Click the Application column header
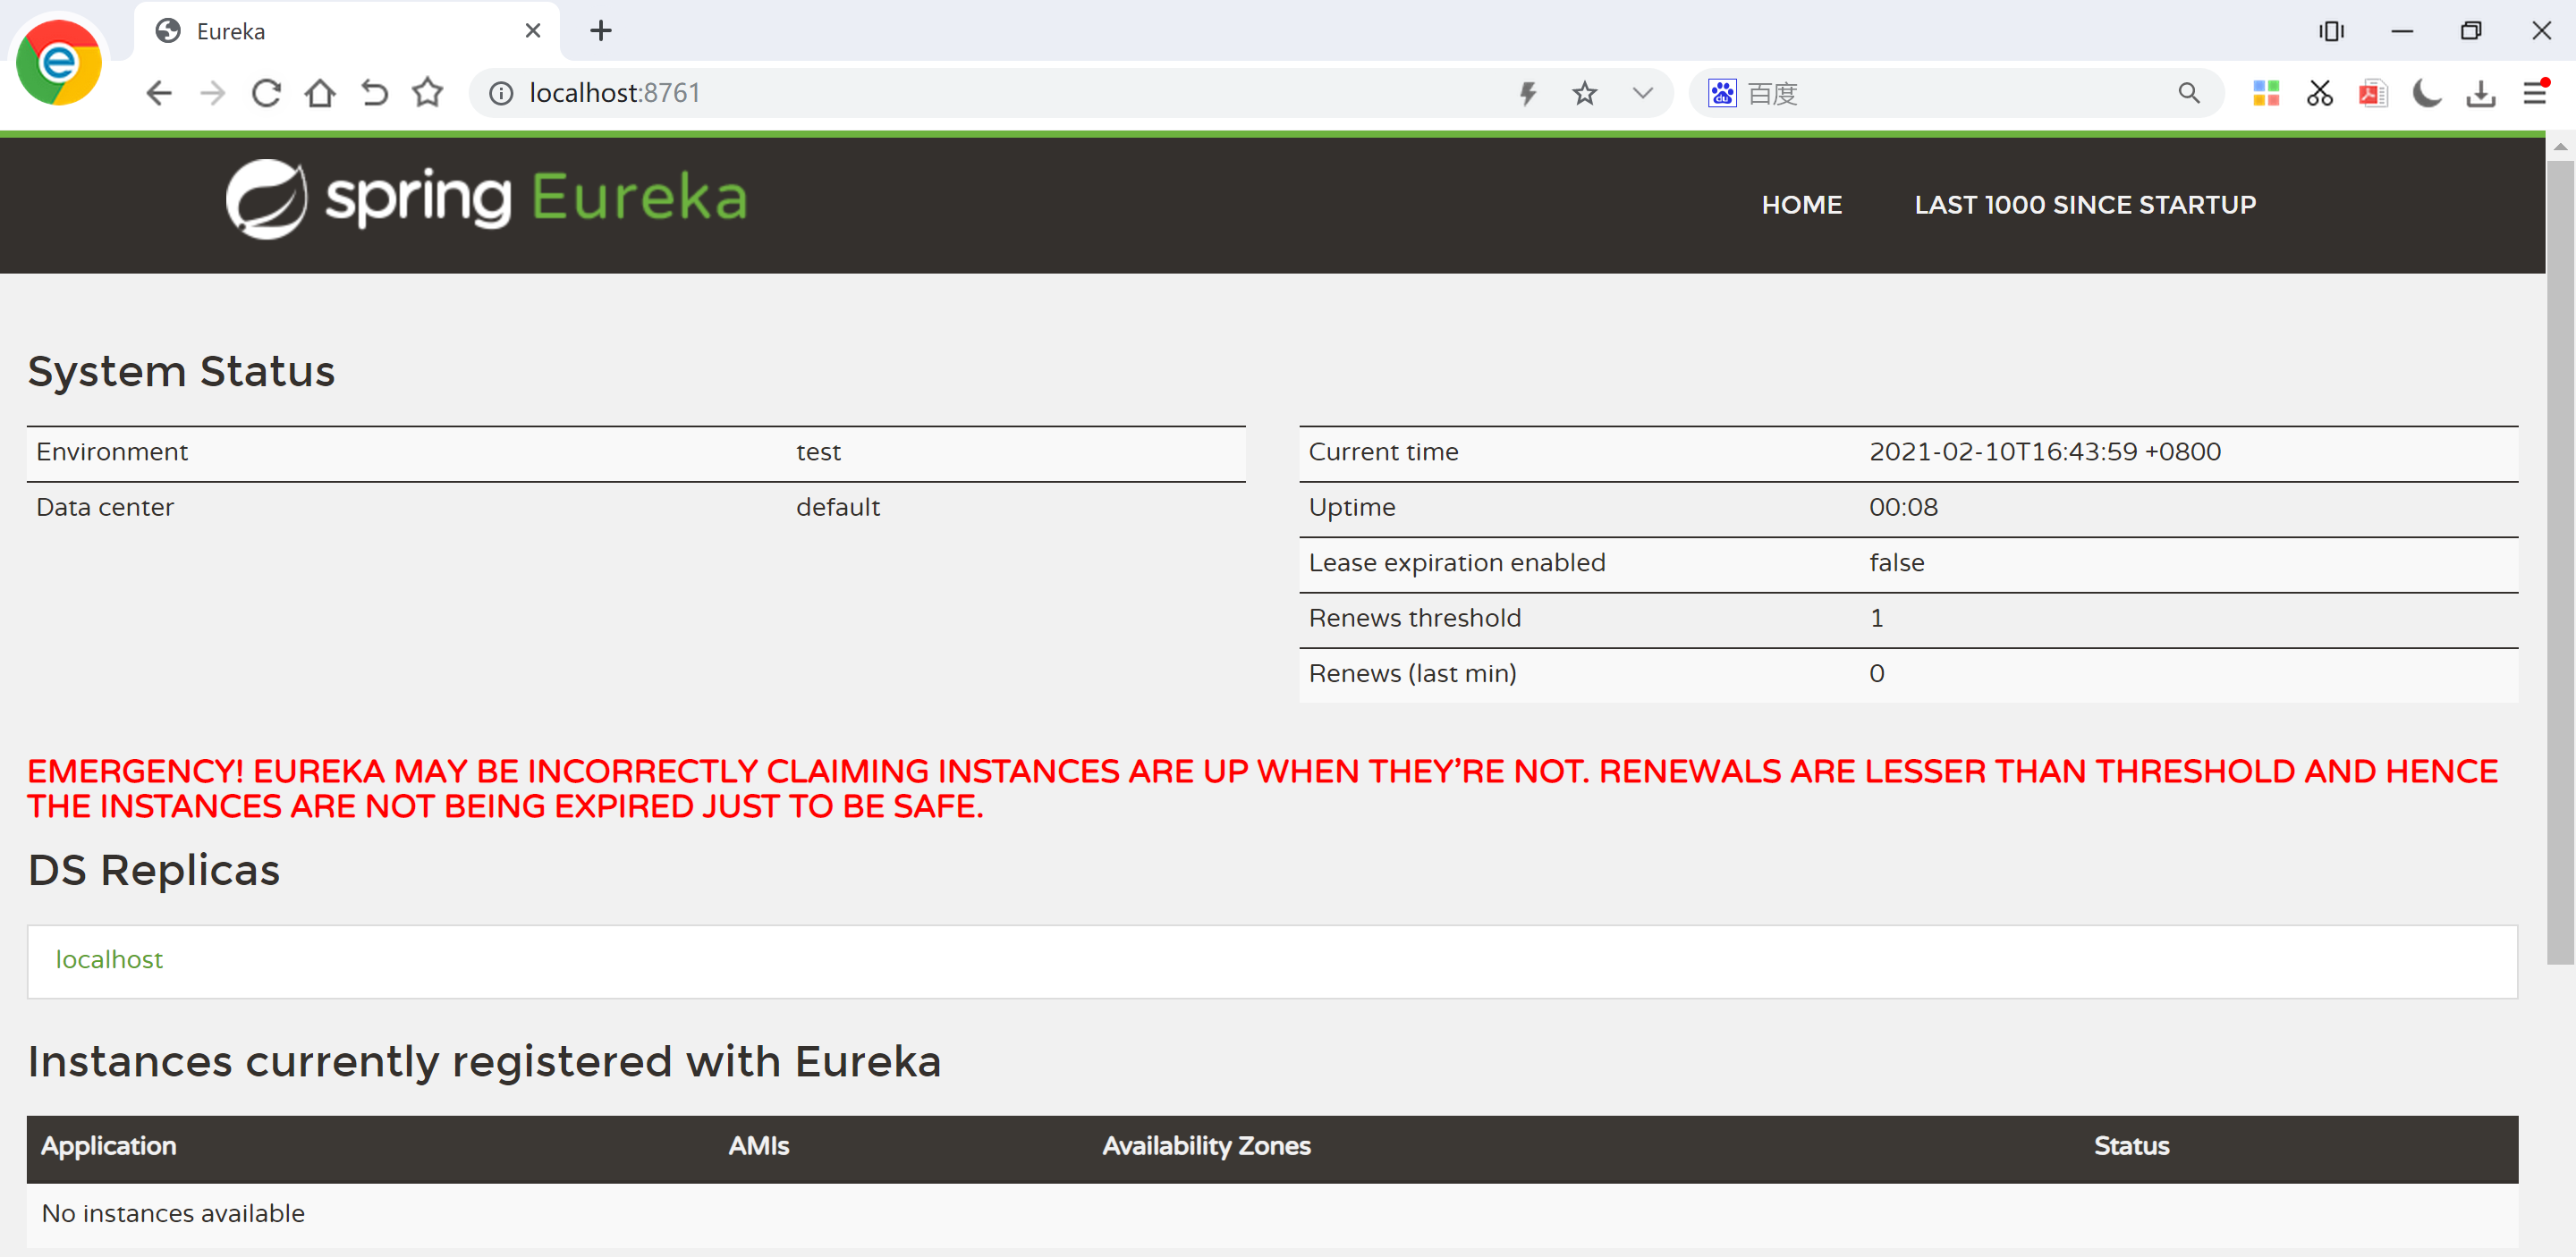The image size is (2576, 1257). click(x=108, y=1146)
